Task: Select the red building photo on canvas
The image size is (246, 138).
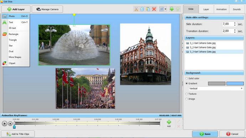Action: [x=145, y=54]
